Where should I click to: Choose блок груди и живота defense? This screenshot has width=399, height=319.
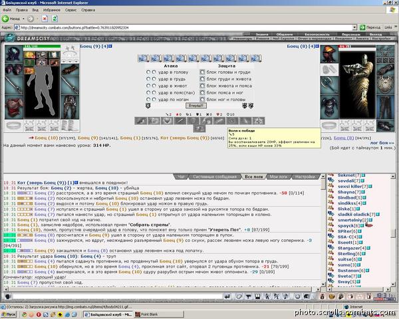[202, 79]
